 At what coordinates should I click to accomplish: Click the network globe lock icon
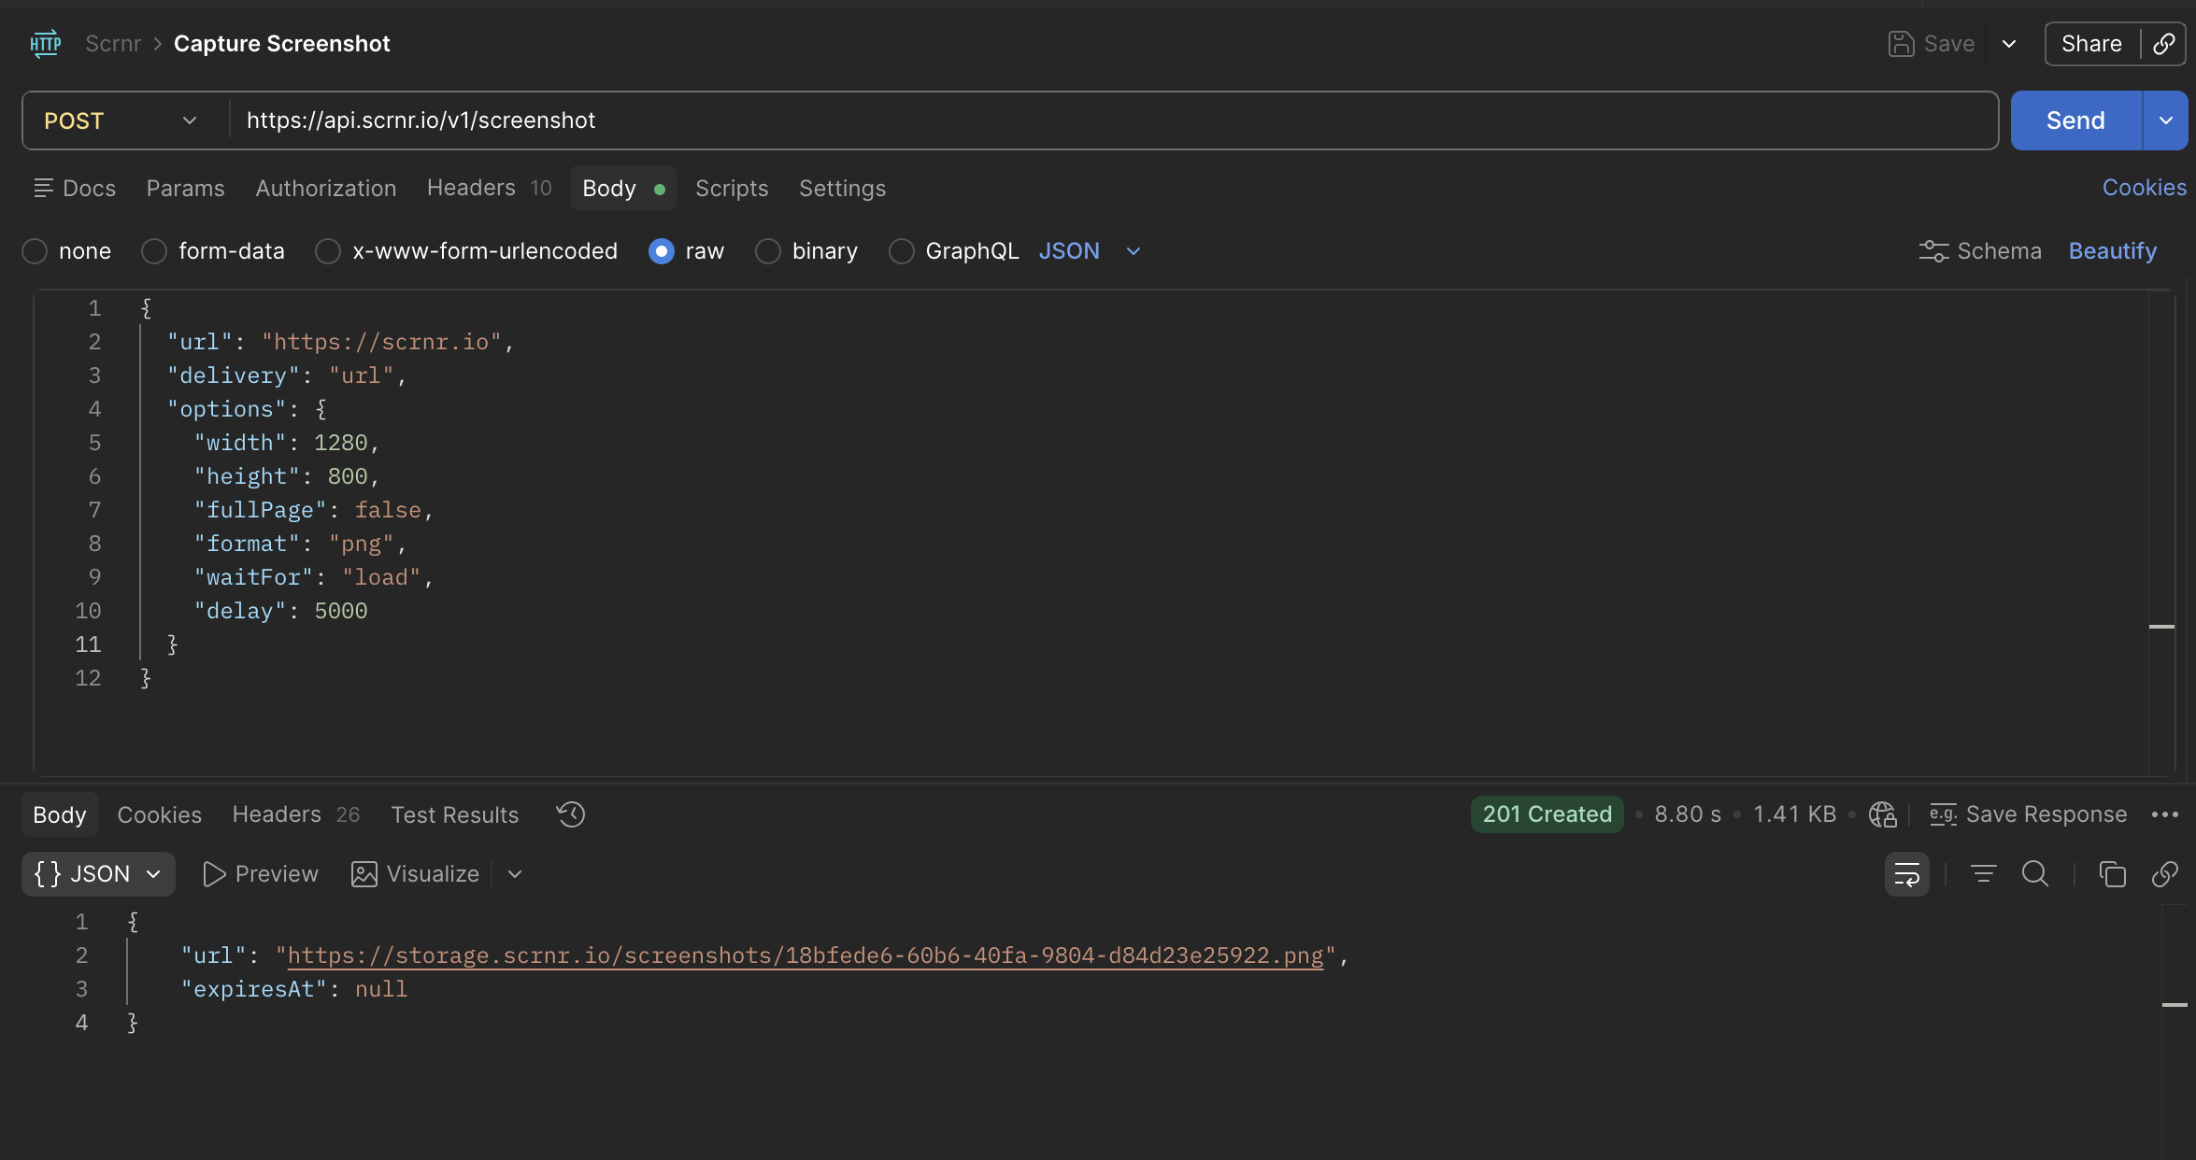pyautogui.click(x=1882, y=814)
